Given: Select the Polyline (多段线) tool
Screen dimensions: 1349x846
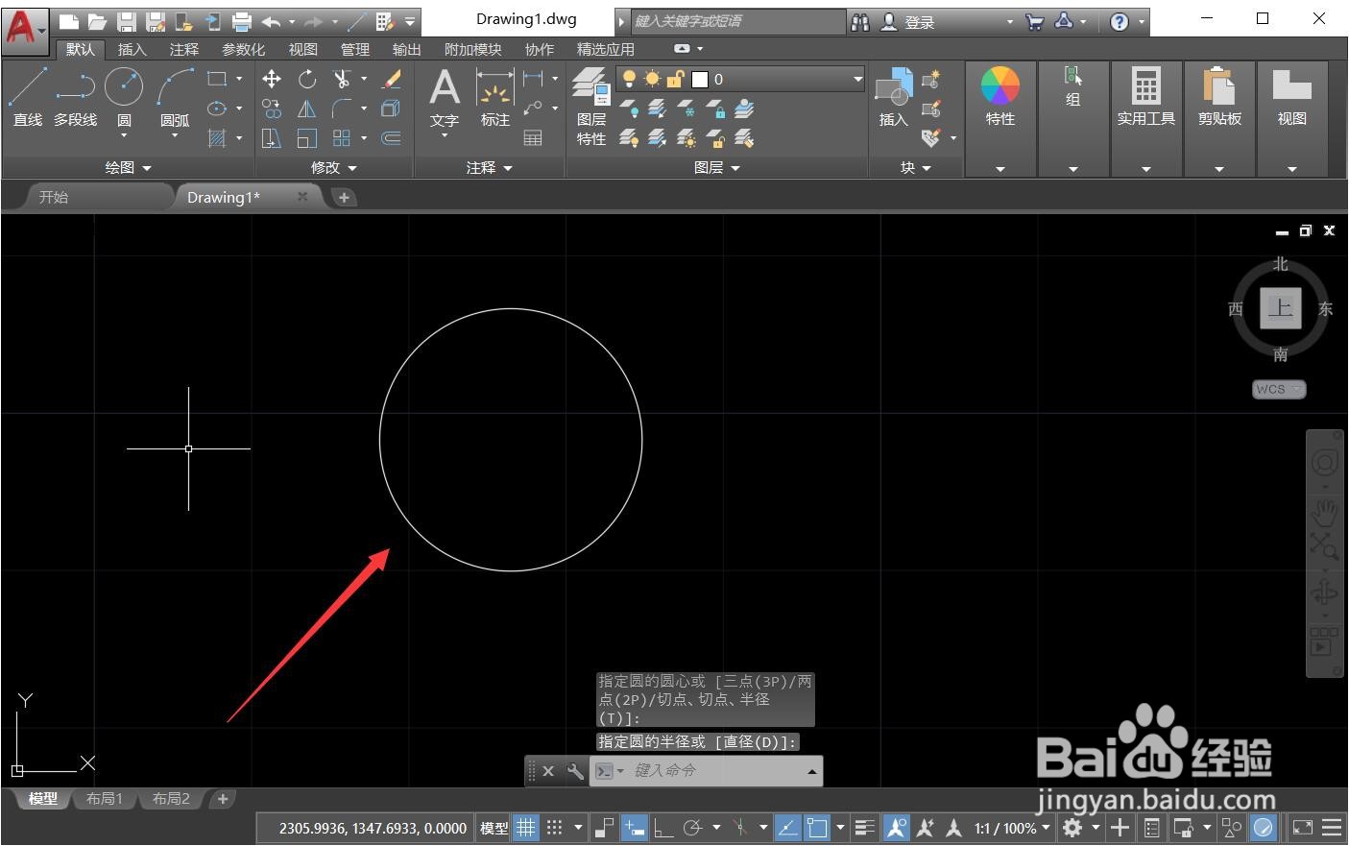Looking at the screenshot, I should coord(76,98).
